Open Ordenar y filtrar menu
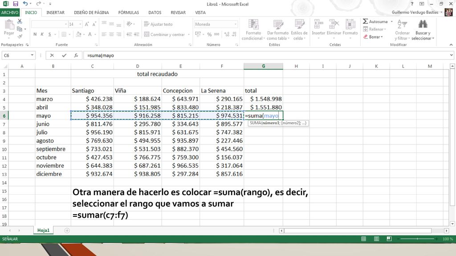This screenshot has height=256, width=456. tap(402, 30)
